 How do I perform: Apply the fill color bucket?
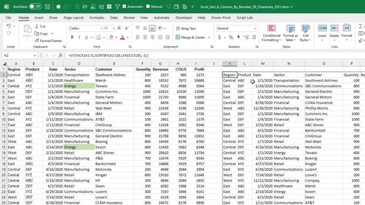coord(111,37)
